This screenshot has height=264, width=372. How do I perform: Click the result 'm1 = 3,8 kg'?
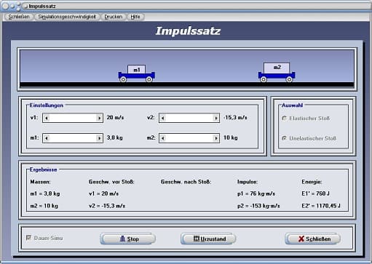point(45,193)
